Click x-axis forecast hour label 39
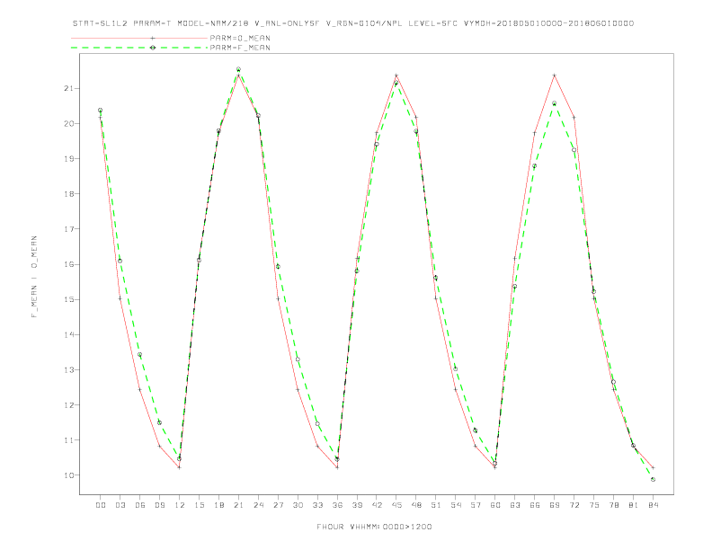Viewport: 712px width, 550px height. [x=357, y=505]
